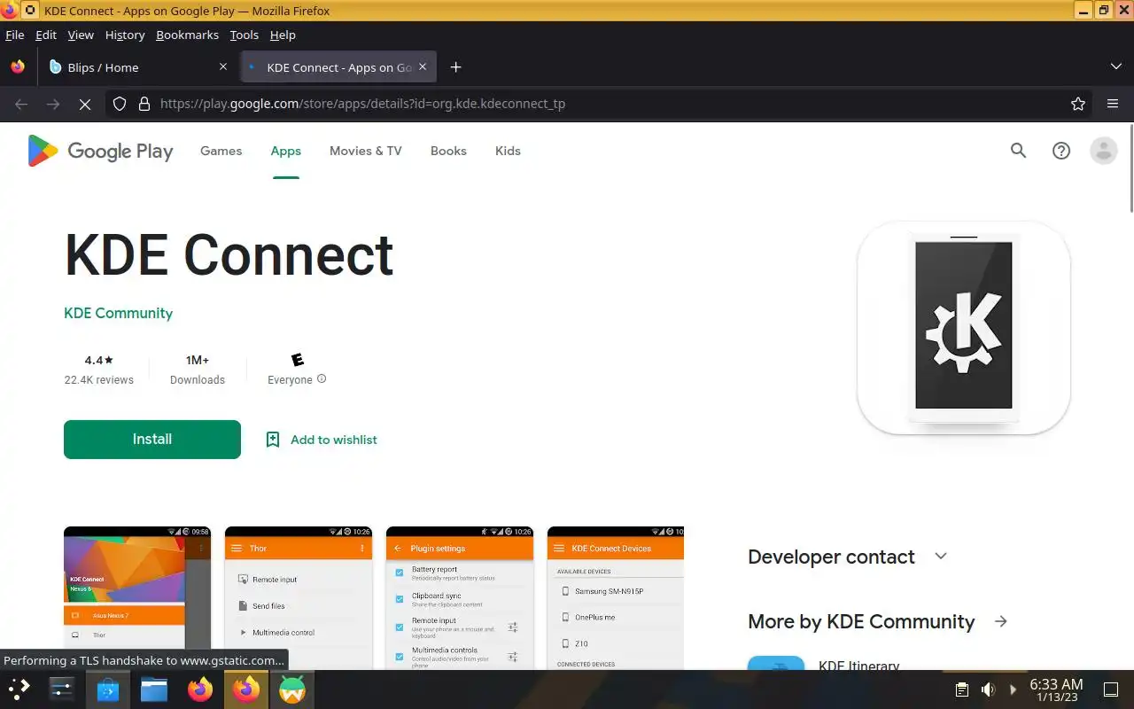Screen dimensions: 1134x709
Task: Click the 4.4 star rating with 22.4K reviews
Action: [99, 370]
